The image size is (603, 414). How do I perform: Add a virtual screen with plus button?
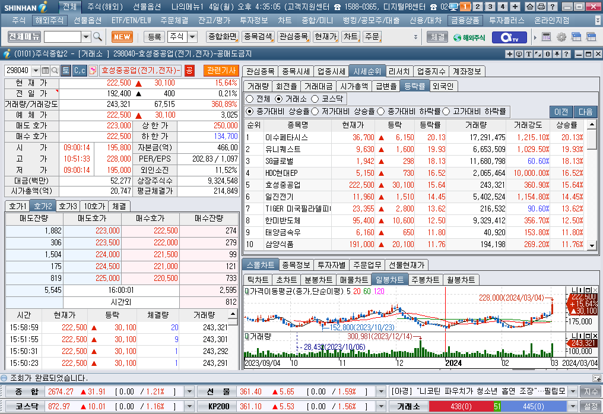[x=515, y=7]
